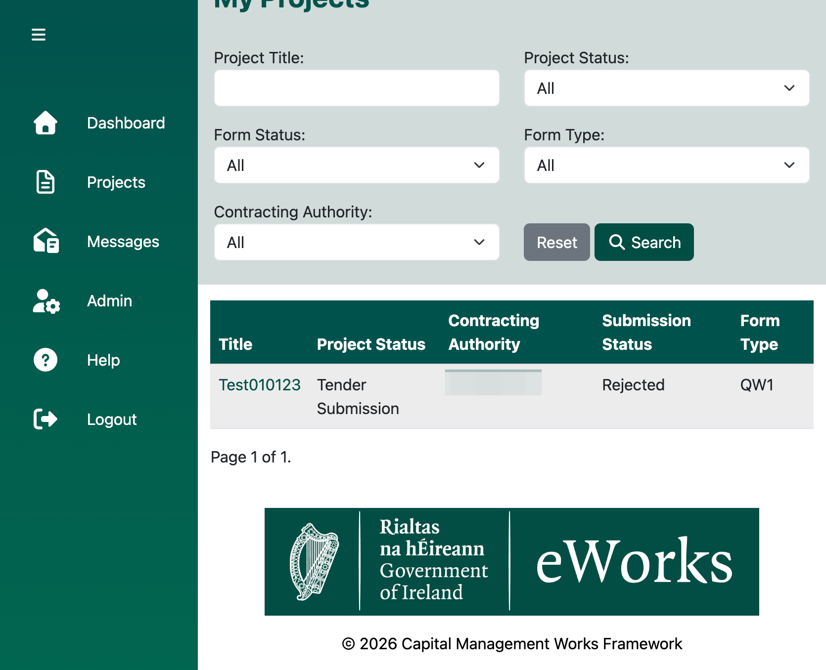
Task: Click the Tender Submission status cell
Action: tap(358, 396)
